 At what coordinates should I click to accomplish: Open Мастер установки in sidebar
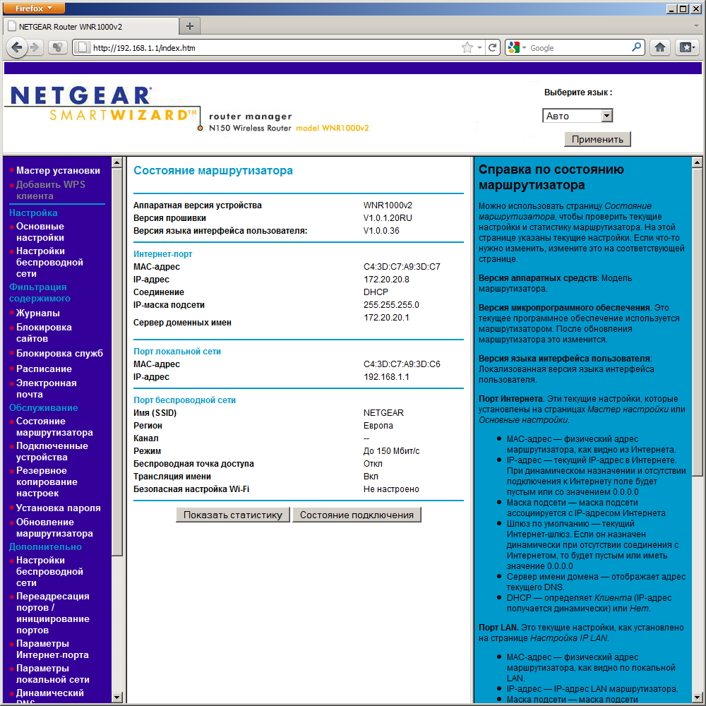(58, 170)
